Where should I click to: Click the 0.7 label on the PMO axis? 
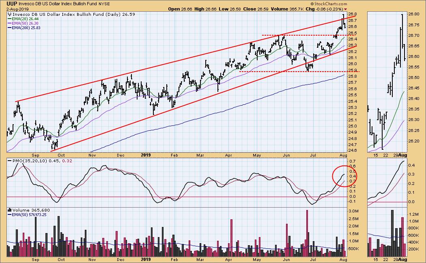[x=353, y=161]
